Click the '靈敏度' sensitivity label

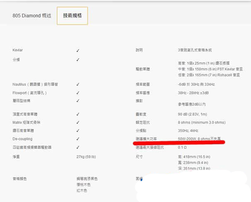[141, 114]
